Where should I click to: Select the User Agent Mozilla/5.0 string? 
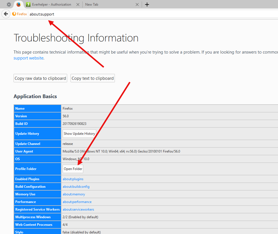121,151
